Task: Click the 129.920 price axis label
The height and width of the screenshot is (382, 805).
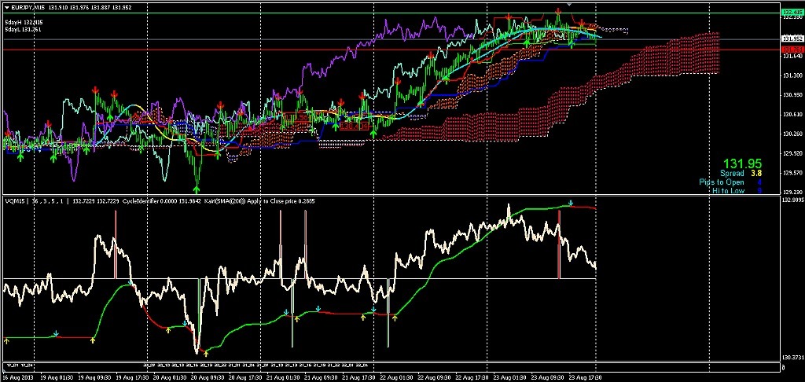Action: tap(791, 153)
